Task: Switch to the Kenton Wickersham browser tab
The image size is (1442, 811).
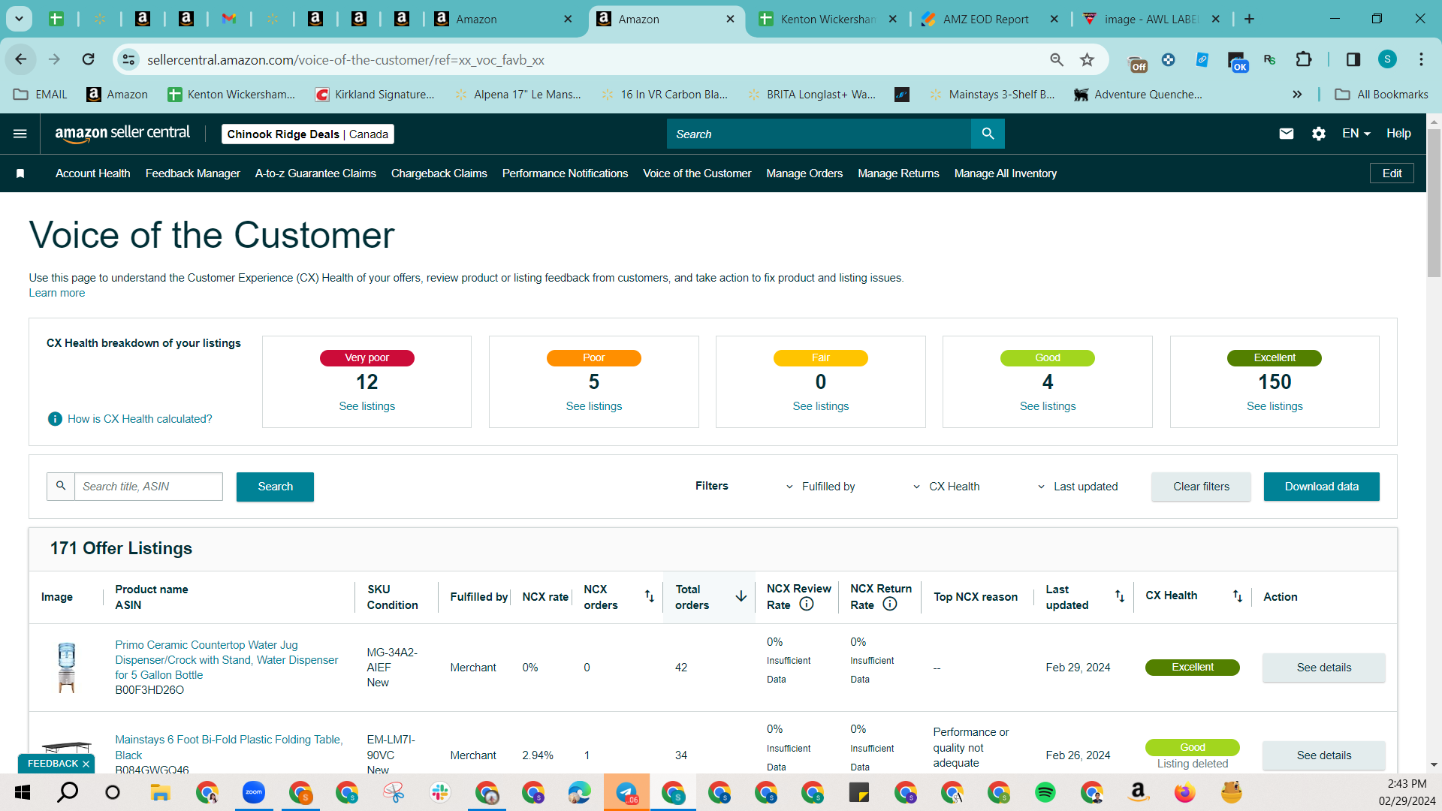Action: (x=828, y=20)
